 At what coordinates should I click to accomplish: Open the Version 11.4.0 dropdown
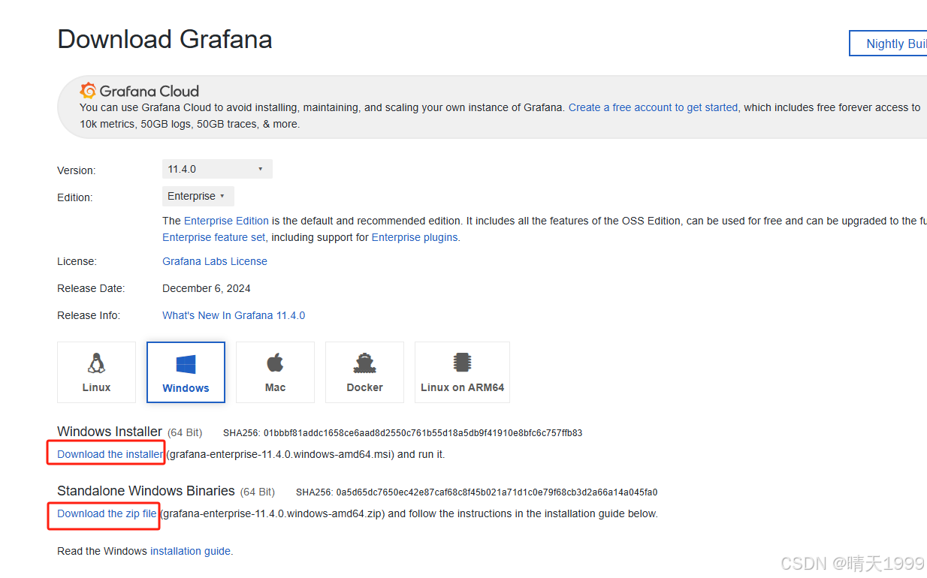click(x=217, y=169)
